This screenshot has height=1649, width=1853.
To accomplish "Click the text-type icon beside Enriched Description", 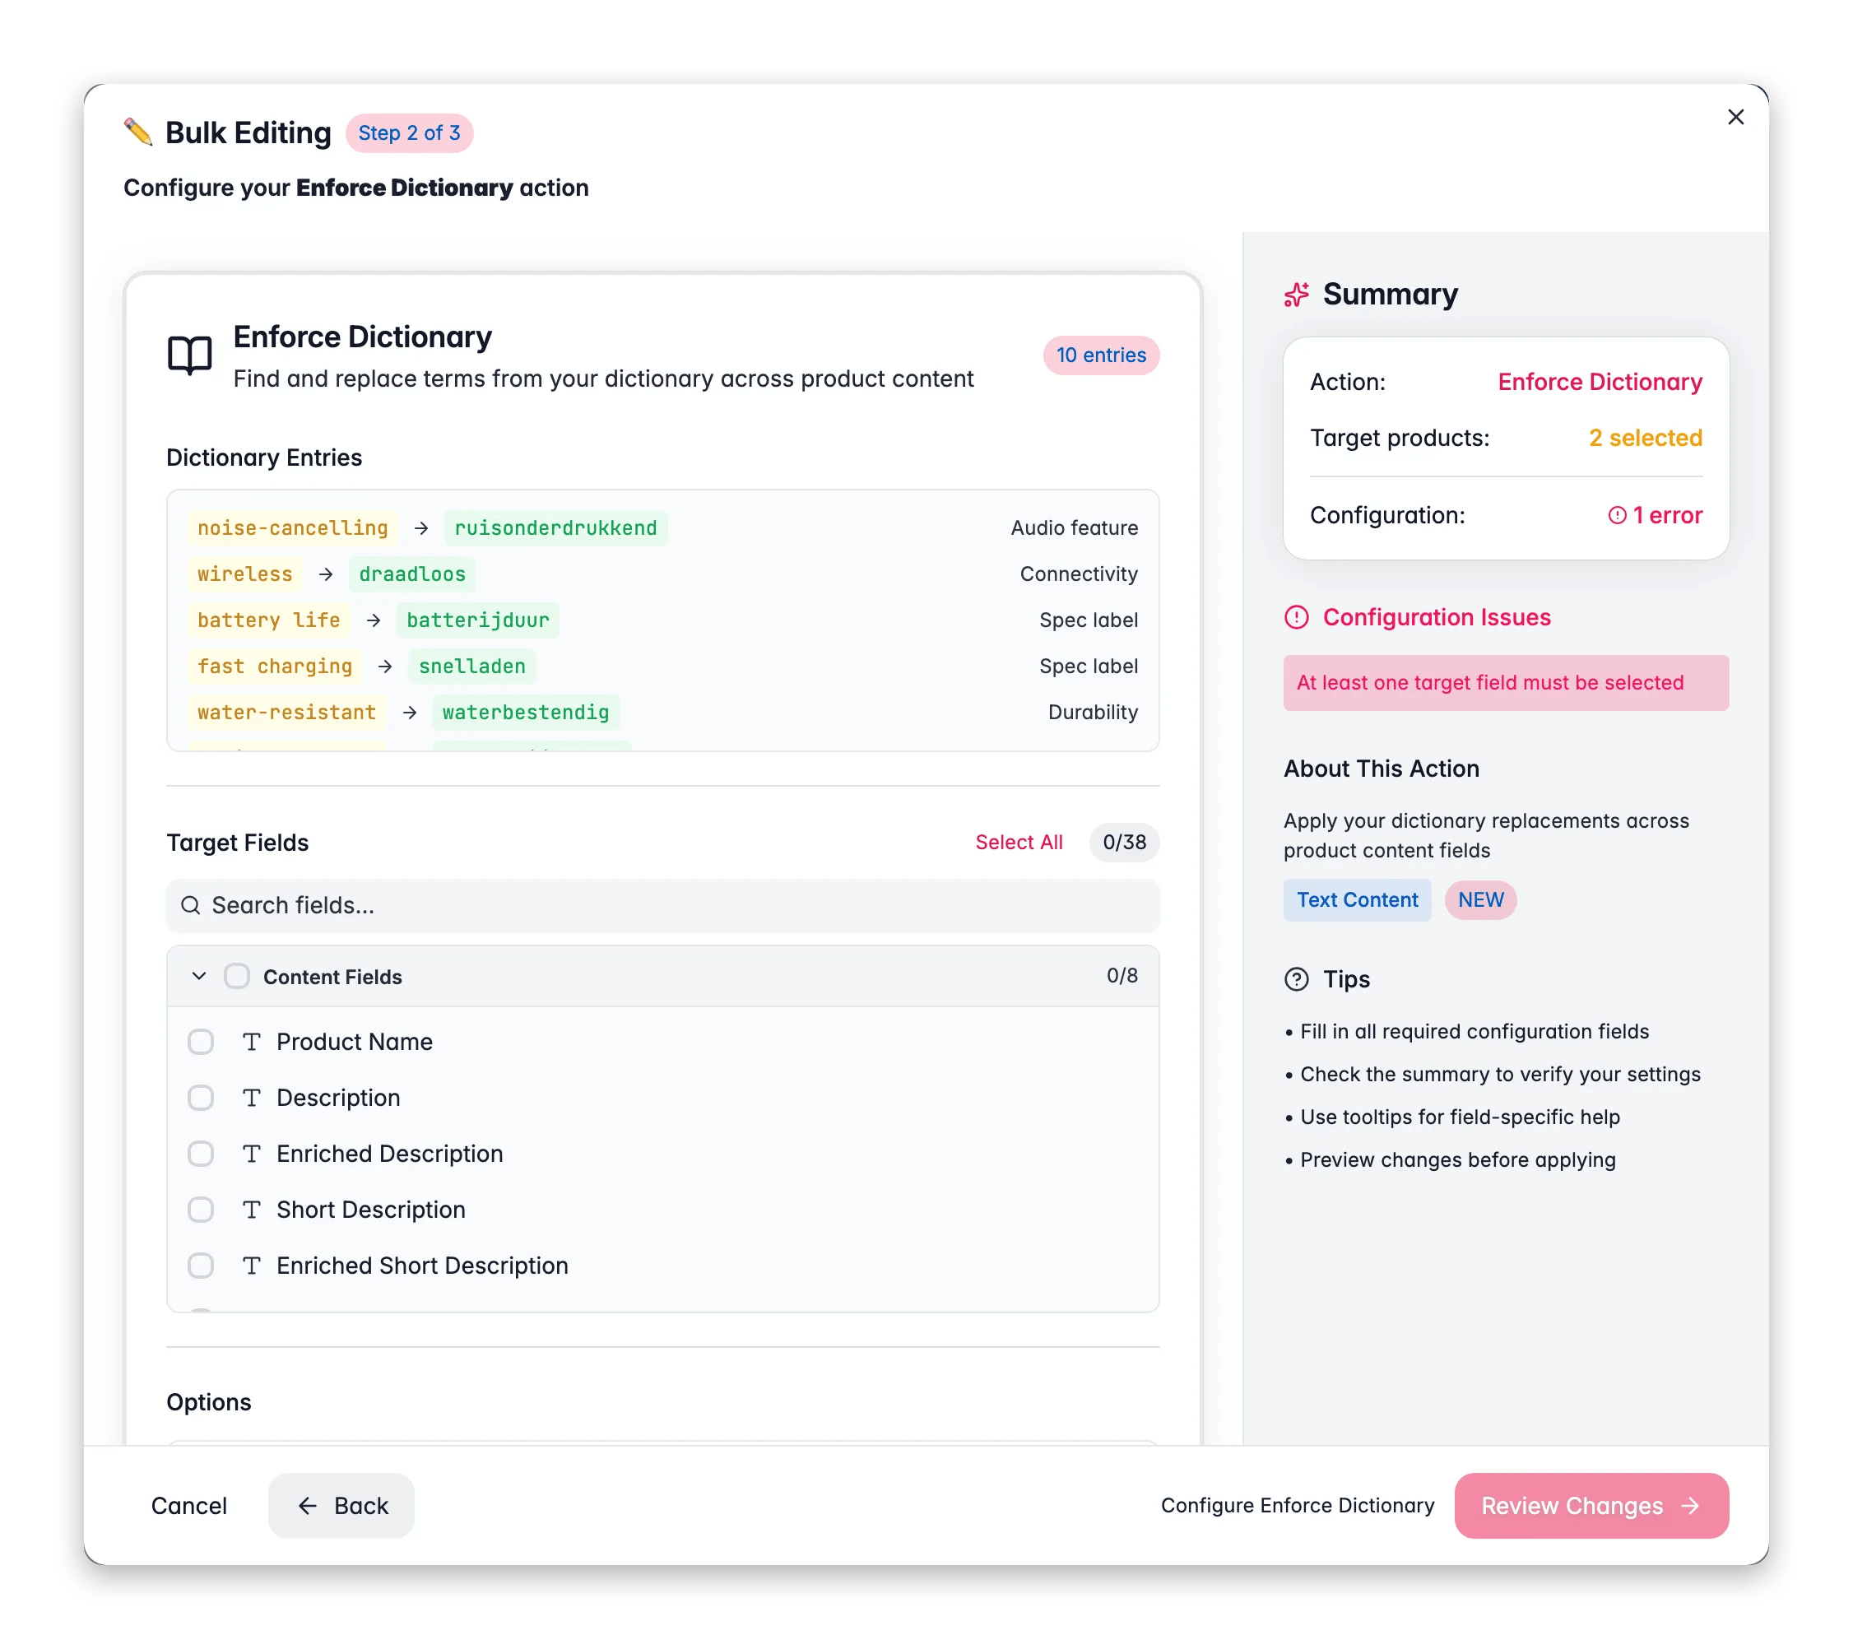I will (251, 1154).
